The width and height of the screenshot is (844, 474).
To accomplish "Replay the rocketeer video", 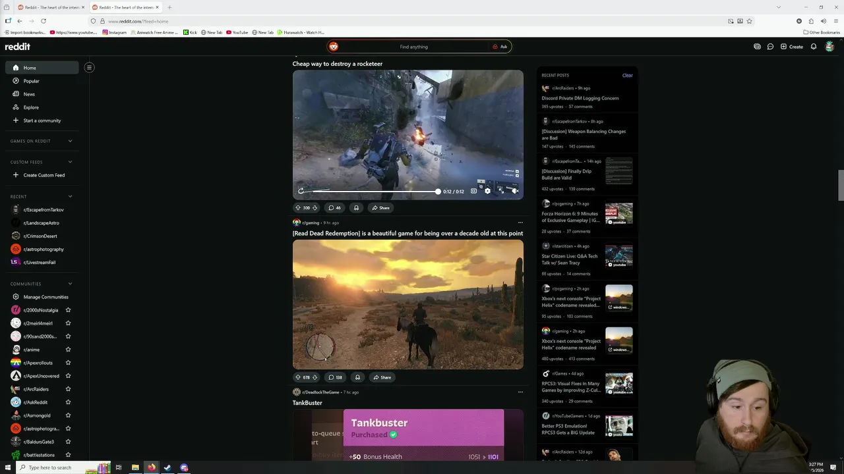I will [x=301, y=191].
